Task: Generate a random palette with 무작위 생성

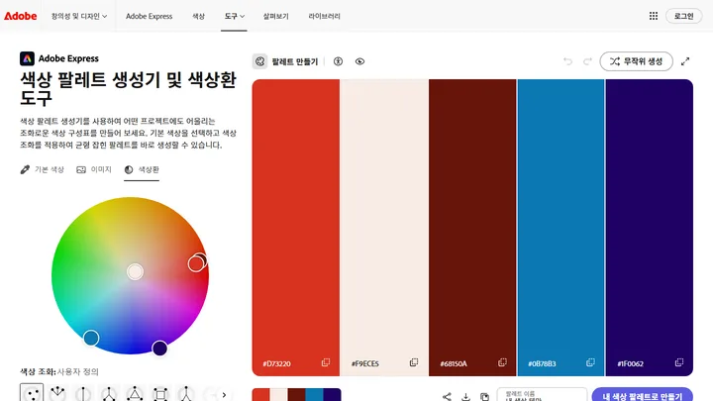Action: pyautogui.click(x=636, y=61)
